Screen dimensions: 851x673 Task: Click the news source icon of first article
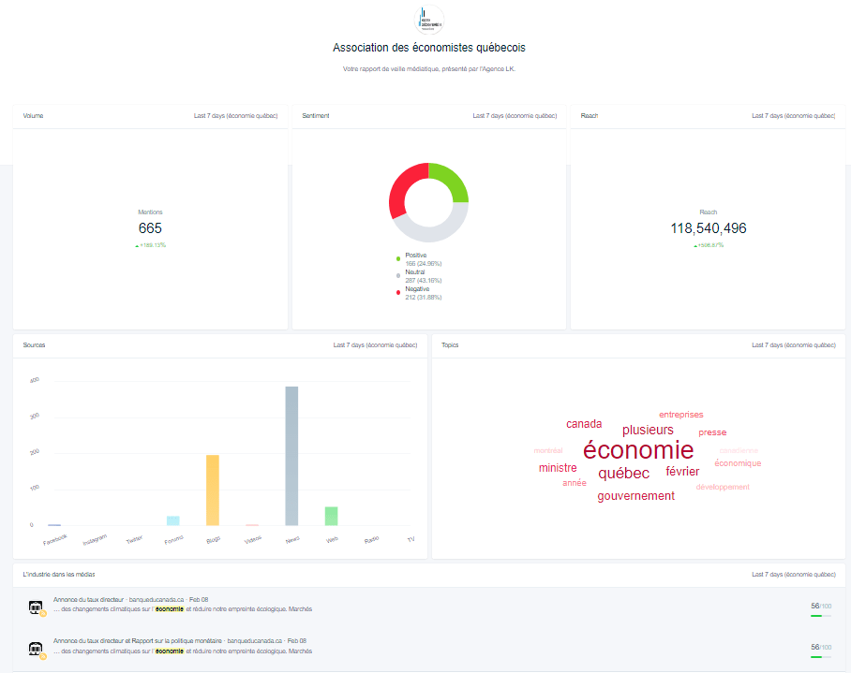coord(36,607)
